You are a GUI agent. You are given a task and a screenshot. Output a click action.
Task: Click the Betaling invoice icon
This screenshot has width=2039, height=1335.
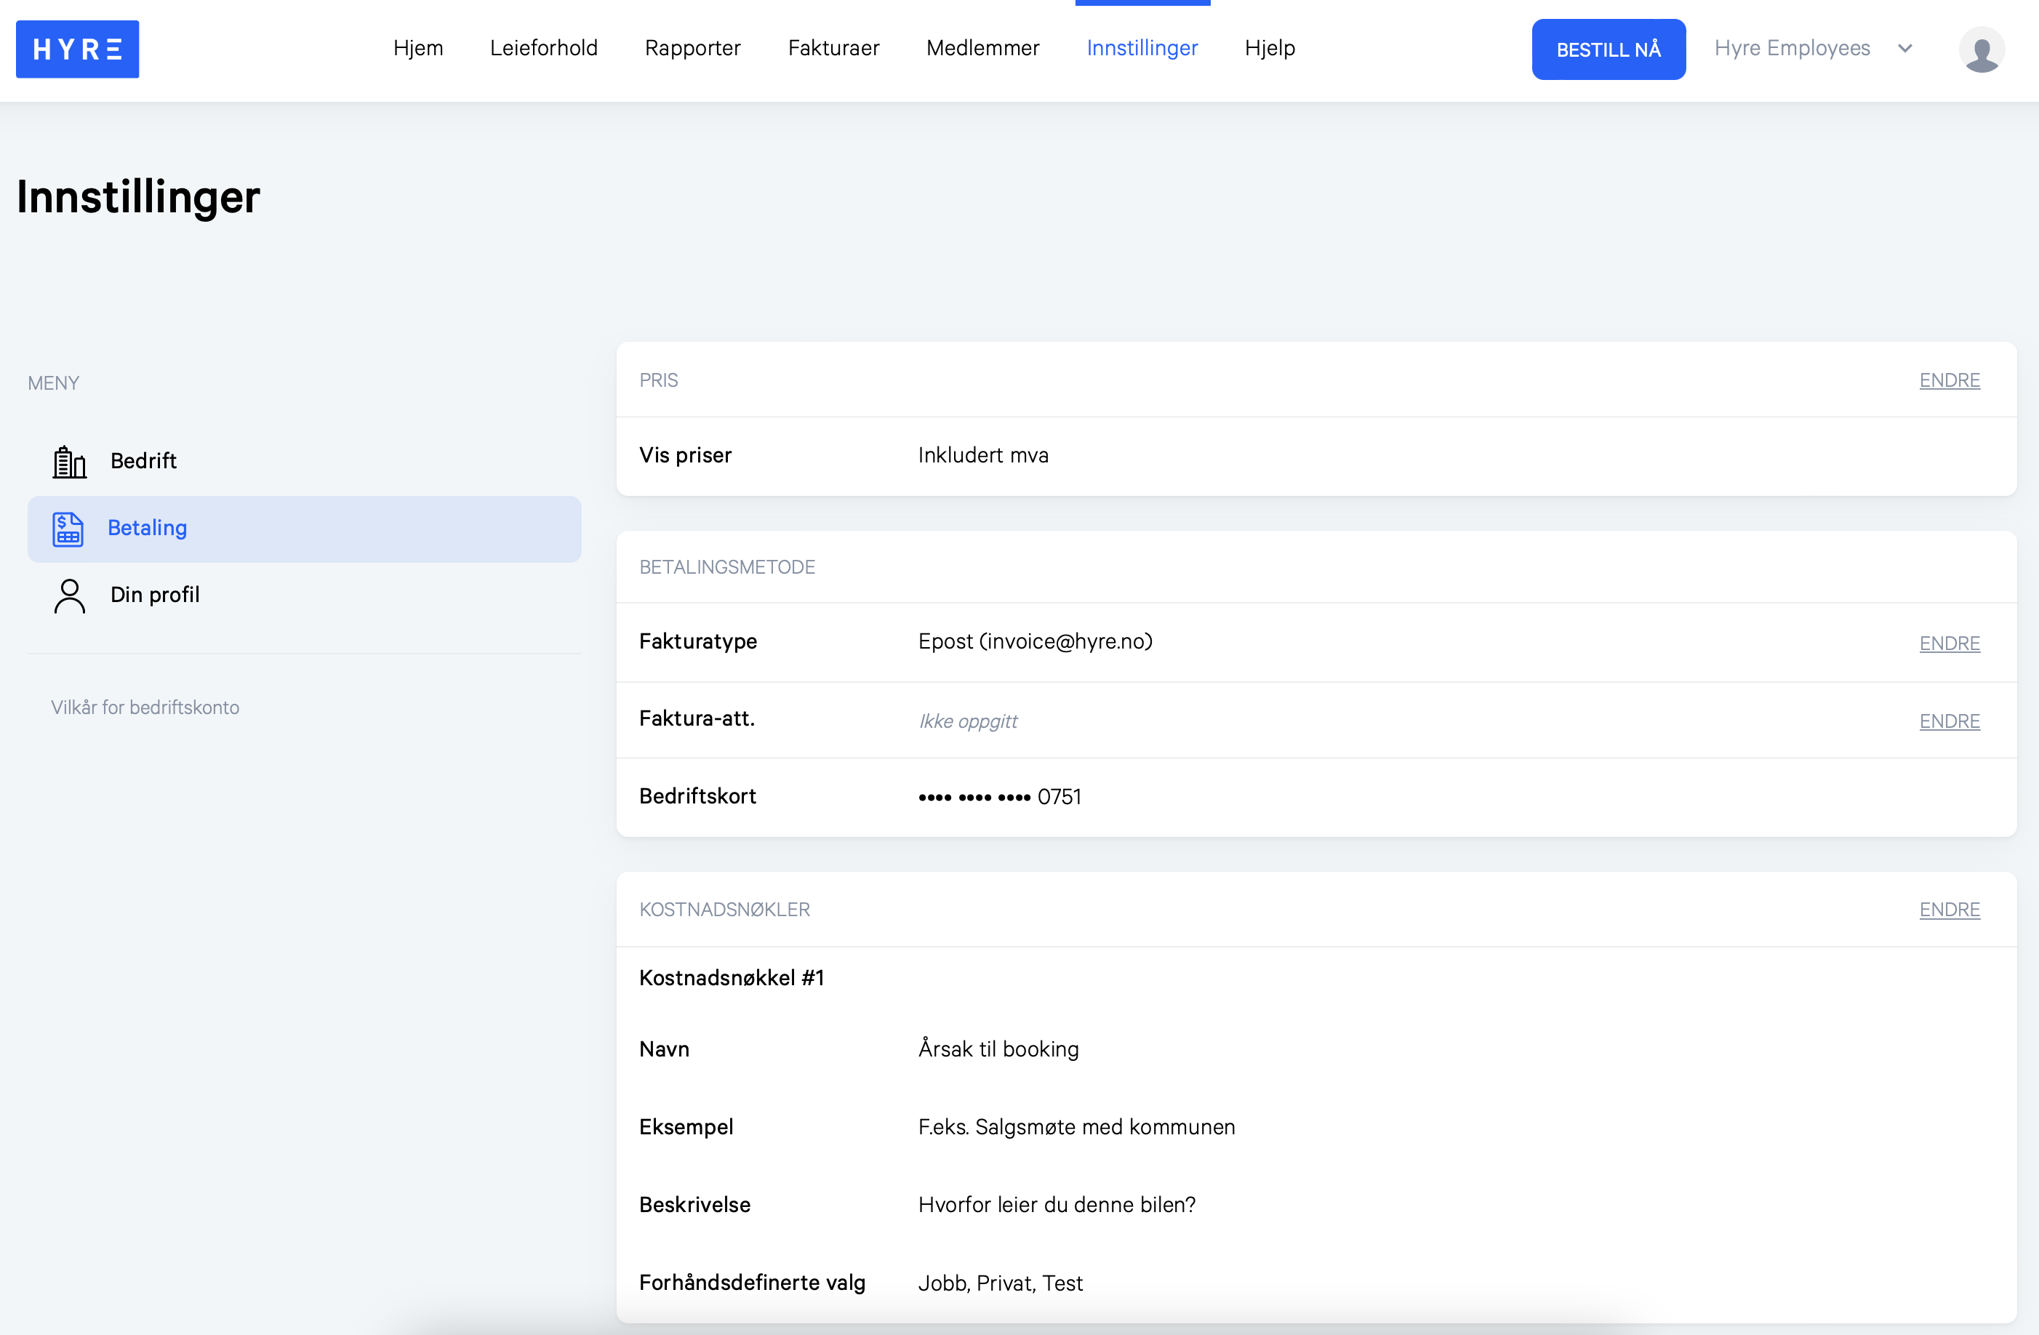click(68, 529)
